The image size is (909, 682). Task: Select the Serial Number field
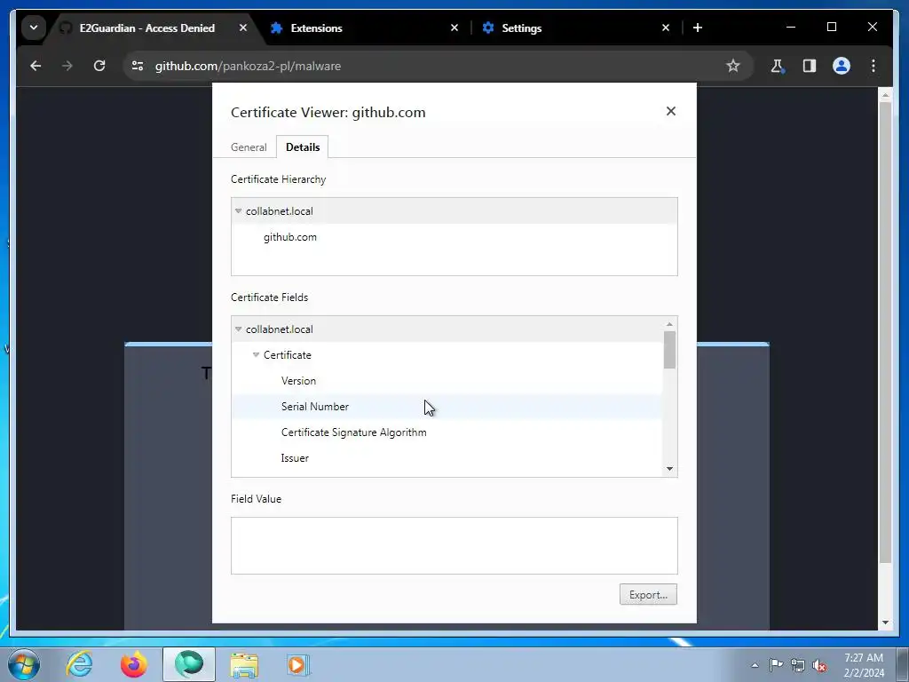(447, 407)
